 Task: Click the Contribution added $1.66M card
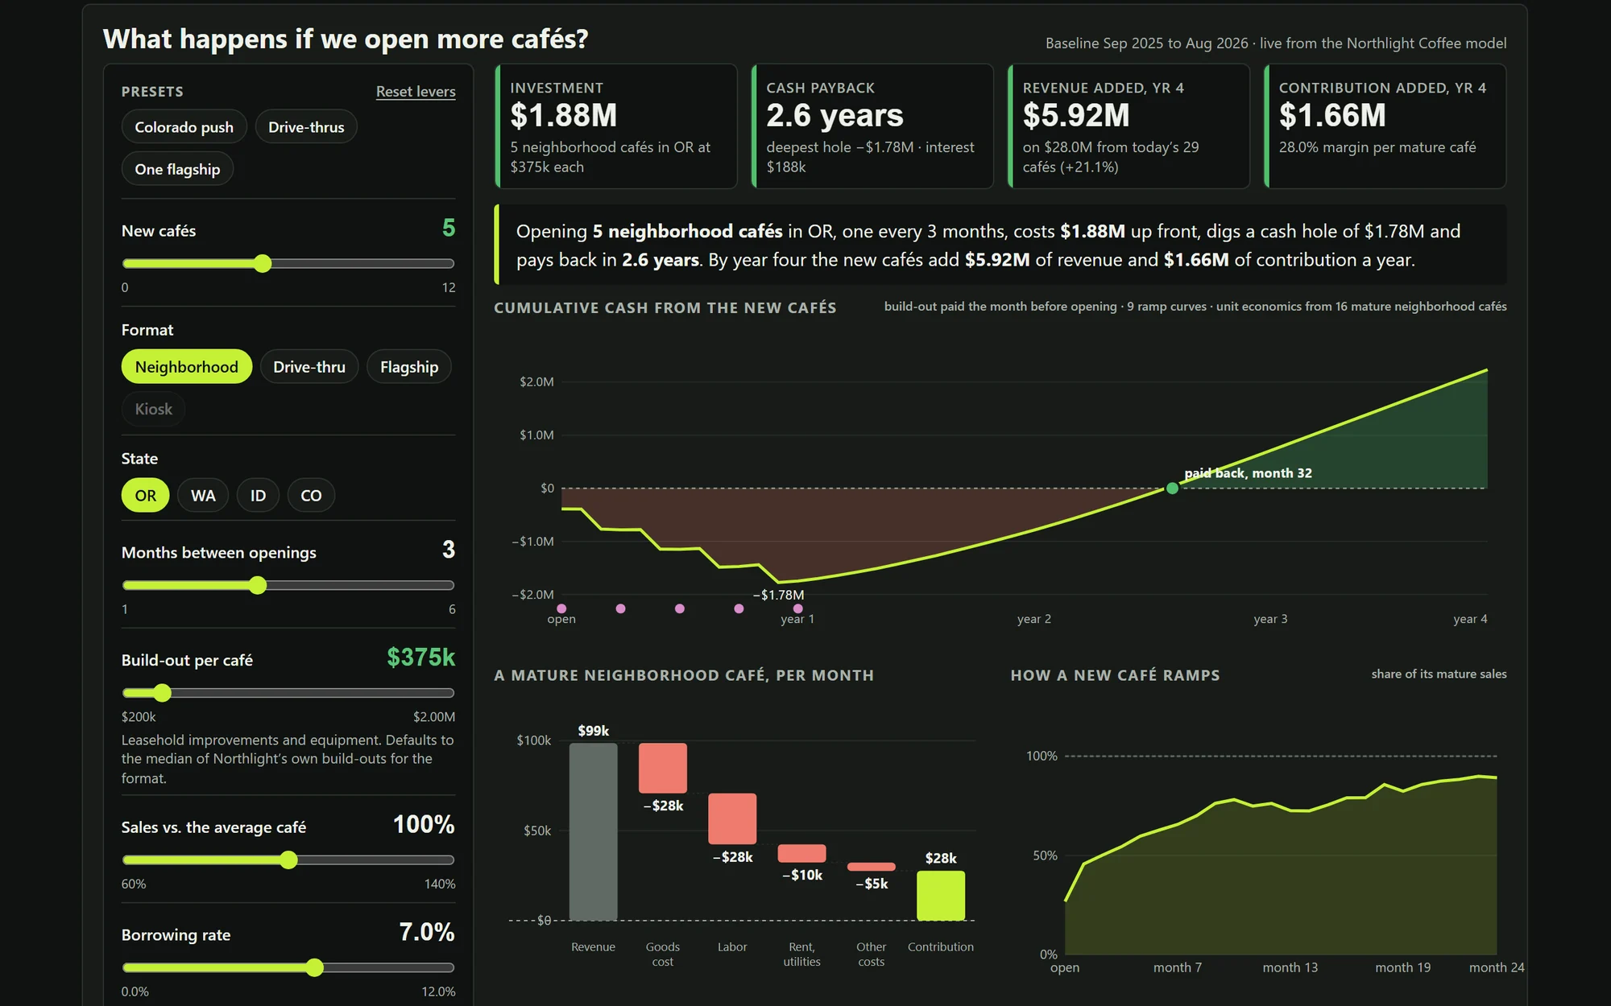(x=1385, y=126)
